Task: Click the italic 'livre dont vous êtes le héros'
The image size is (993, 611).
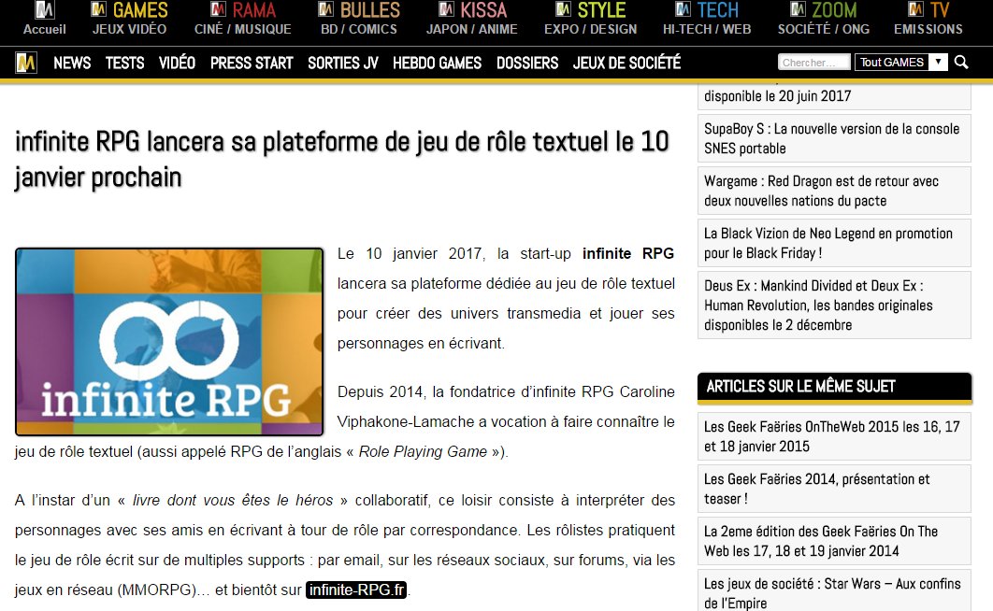Action: coord(233,501)
